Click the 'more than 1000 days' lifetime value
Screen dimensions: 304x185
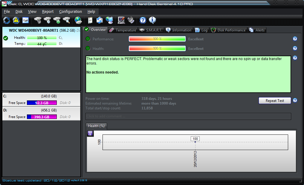click(x=159, y=103)
